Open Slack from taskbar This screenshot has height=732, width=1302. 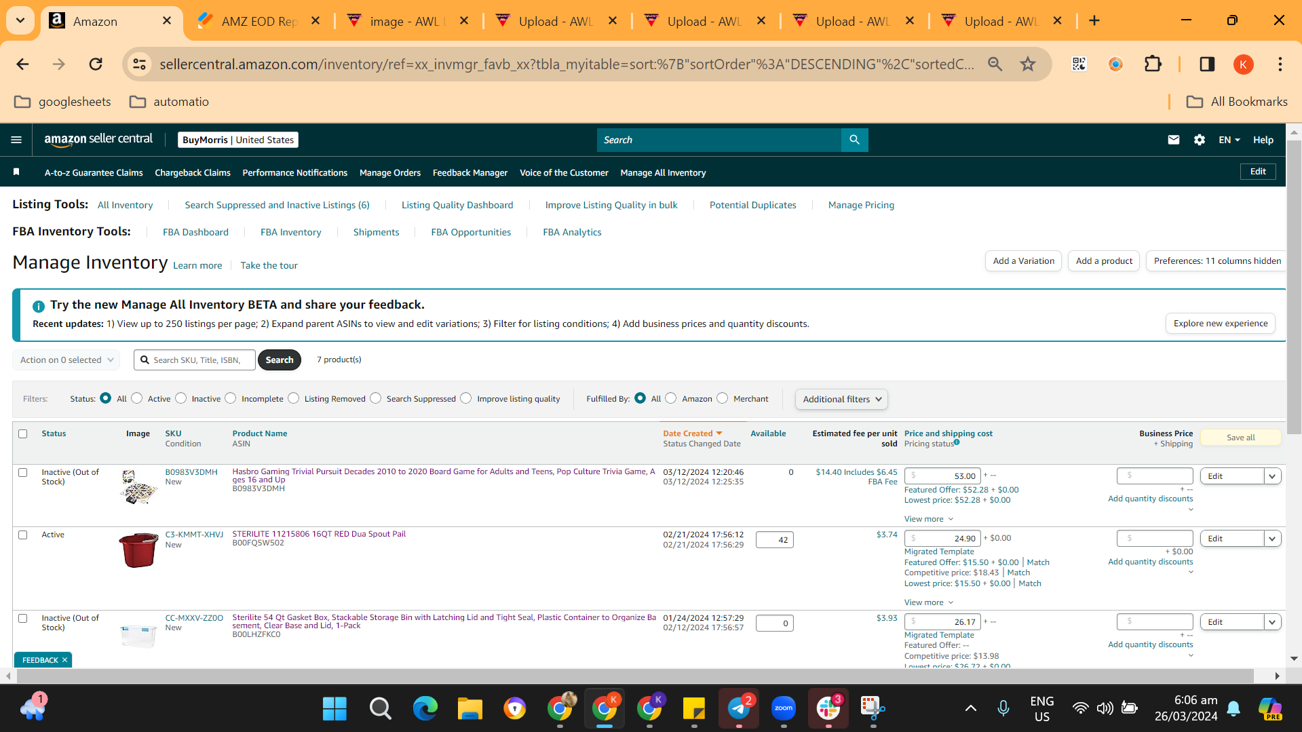828,709
